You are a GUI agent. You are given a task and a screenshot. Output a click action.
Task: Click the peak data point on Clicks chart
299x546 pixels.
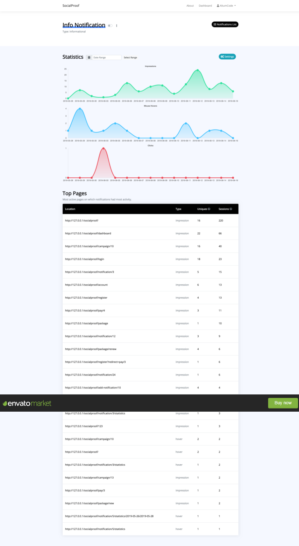click(x=103, y=148)
